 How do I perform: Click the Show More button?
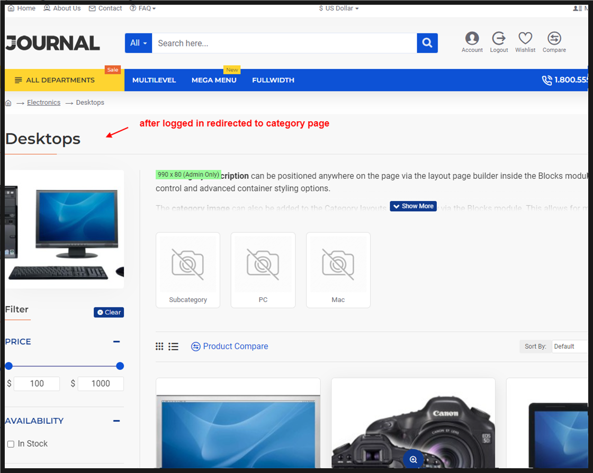point(413,206)
